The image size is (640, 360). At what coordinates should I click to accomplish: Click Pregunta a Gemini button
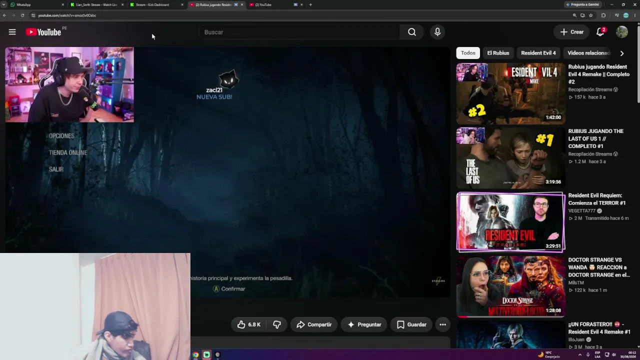click(582, 4)
